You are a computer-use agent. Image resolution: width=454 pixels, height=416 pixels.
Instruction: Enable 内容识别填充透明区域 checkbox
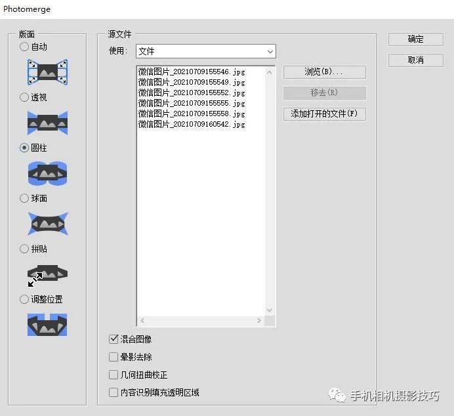coord(113,392)
